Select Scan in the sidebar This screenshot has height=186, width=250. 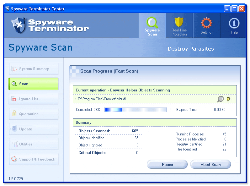click(34, 84)
